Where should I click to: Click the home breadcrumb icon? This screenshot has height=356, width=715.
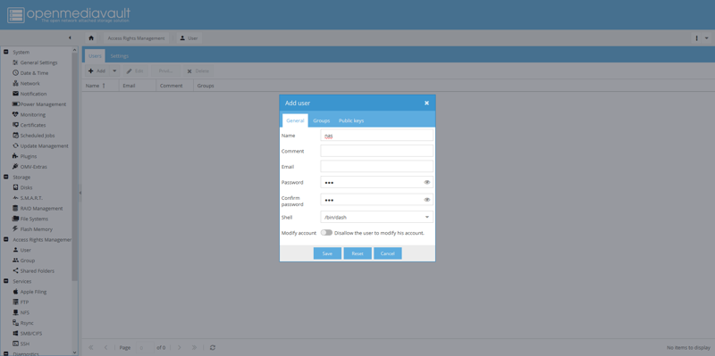tap(91, 38)
